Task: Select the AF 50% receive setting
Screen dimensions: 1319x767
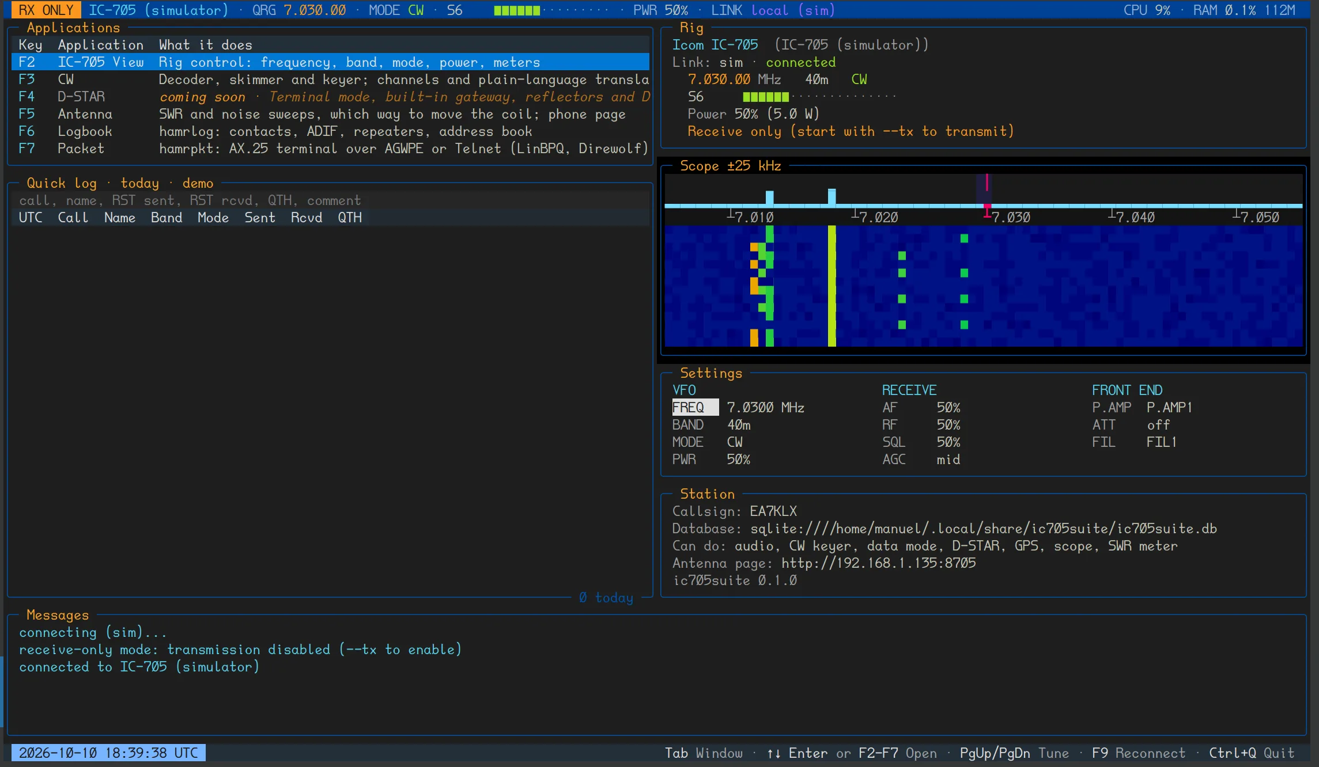Action: pos(921,408)
